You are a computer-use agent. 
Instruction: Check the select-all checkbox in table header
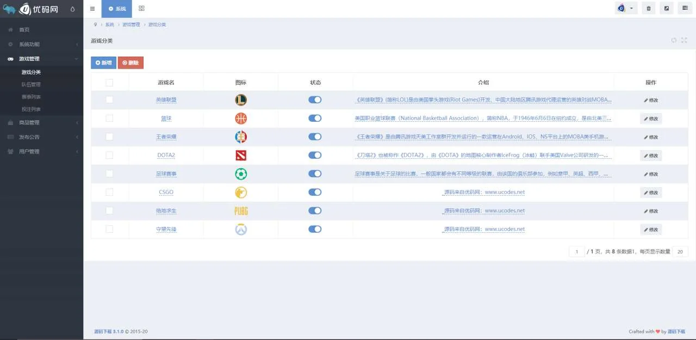click(109, 83)
